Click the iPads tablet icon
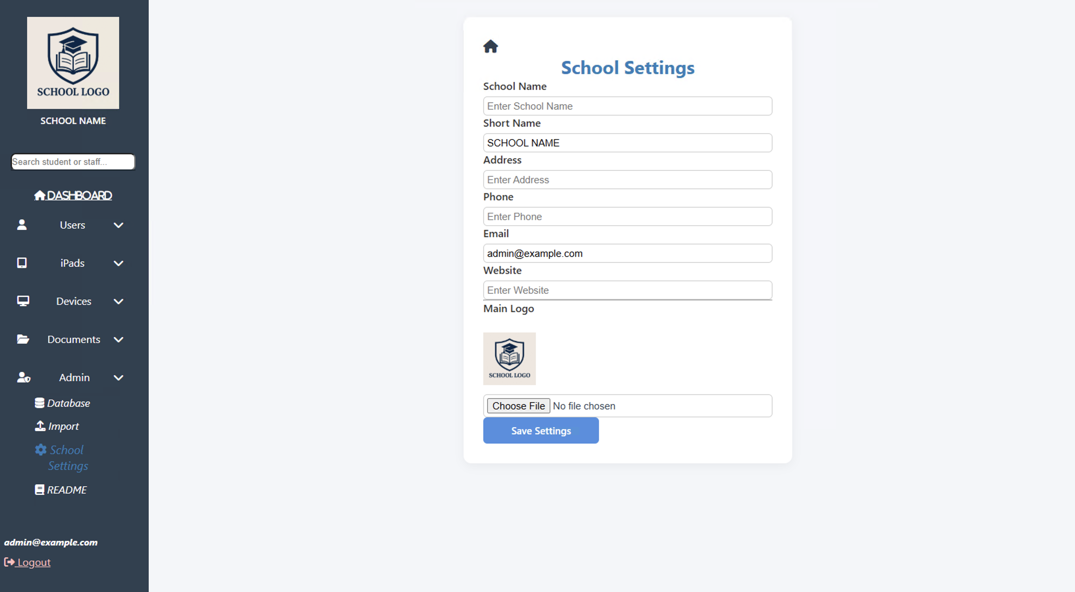The image size is (1075, 592). coord(22,262)
